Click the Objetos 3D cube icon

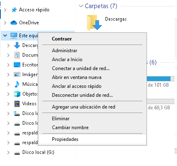(17, 94)
